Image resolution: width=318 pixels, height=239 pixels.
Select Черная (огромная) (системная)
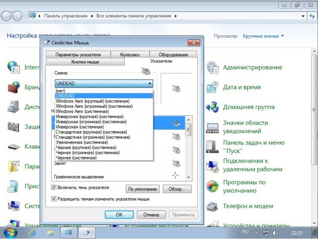pyautogui.click(x=104, y=153)
